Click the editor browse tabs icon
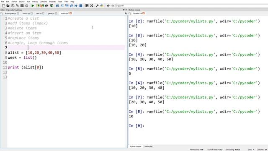The width and height of the screenshot is (268, 151). pos(2,13)
